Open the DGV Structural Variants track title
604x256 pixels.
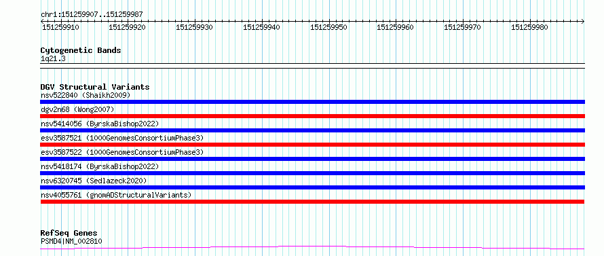pyautogui.click(x=95, y=87)
